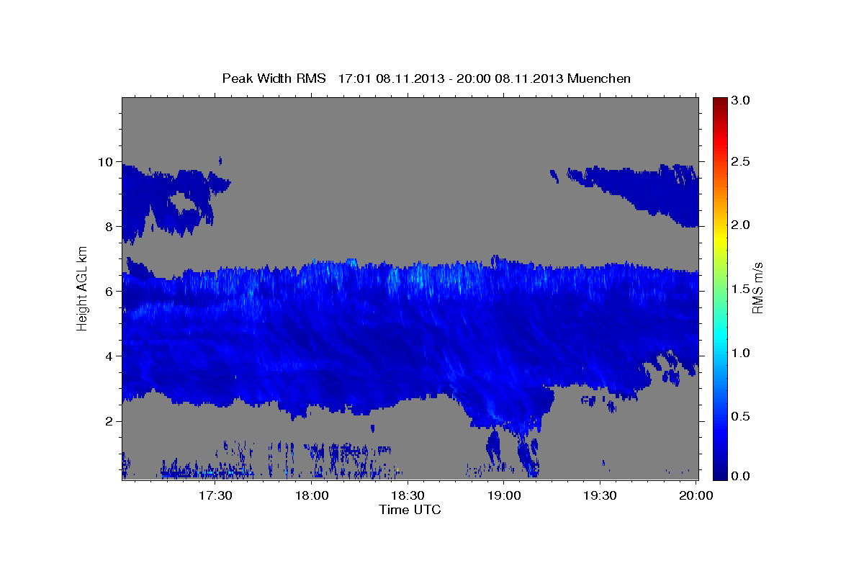This screenshot has height=576, width=864.
Task: Click the colorbar value 1.0
Action: pyautogui.click(x=741, y=353)
